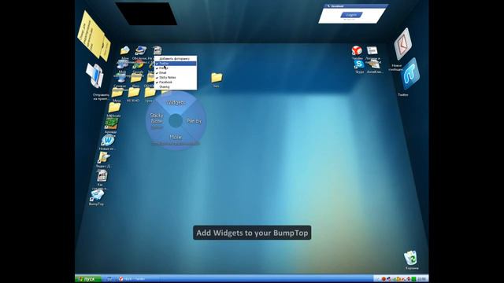
Task: Open the Арканоид game shortcut icon
Action: [111, 123]
